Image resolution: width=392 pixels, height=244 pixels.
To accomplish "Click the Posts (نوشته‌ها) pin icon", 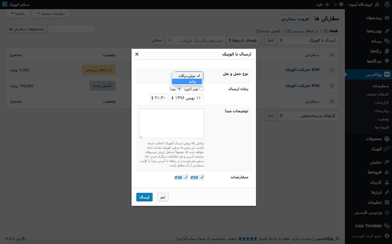I will 387,31.
